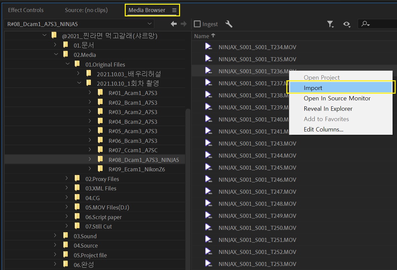Expand the R#02_Bcam1_A7S3 folder
This screenshot has width=397, height=270.
pos(90,102)
